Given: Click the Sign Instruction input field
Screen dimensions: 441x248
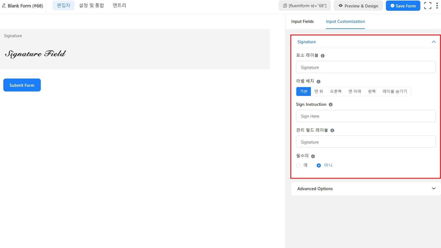Looking at the screenshot, I should coord(366,116).
